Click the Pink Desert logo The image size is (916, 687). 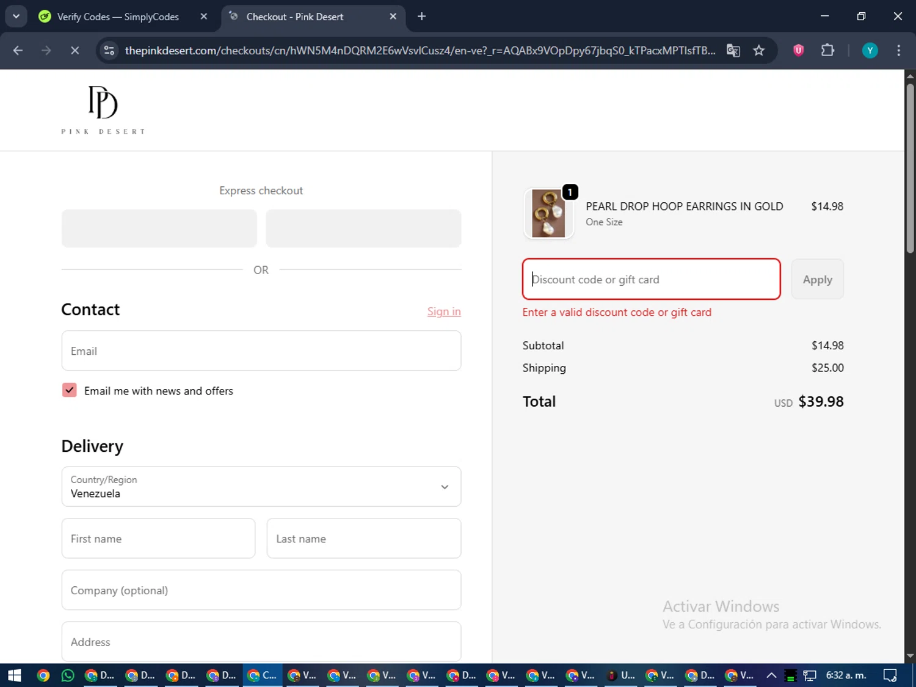(103, 110)
